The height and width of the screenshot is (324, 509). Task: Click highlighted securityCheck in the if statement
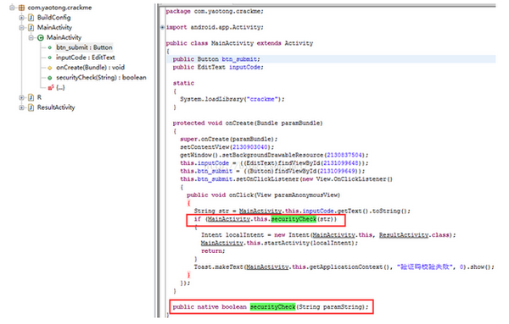point(294,219)
